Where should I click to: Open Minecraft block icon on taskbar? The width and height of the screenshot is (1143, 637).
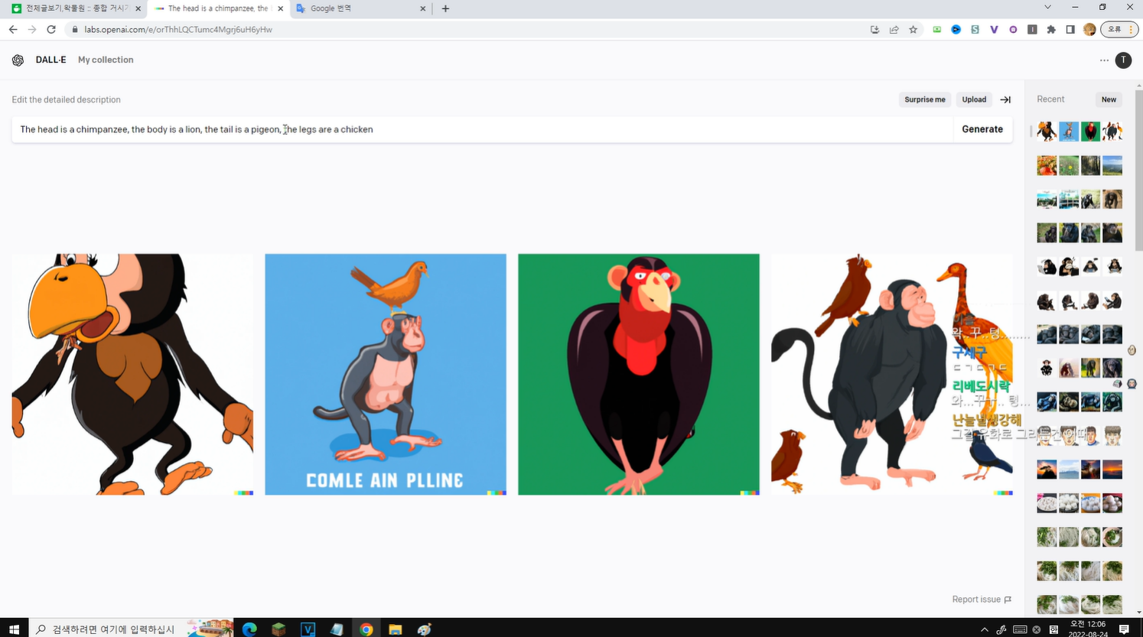click(x=278, y=629)
